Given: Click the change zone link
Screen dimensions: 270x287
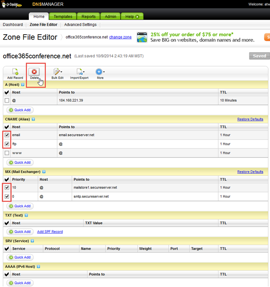Looking at the screenshot, I should point(121,37).
